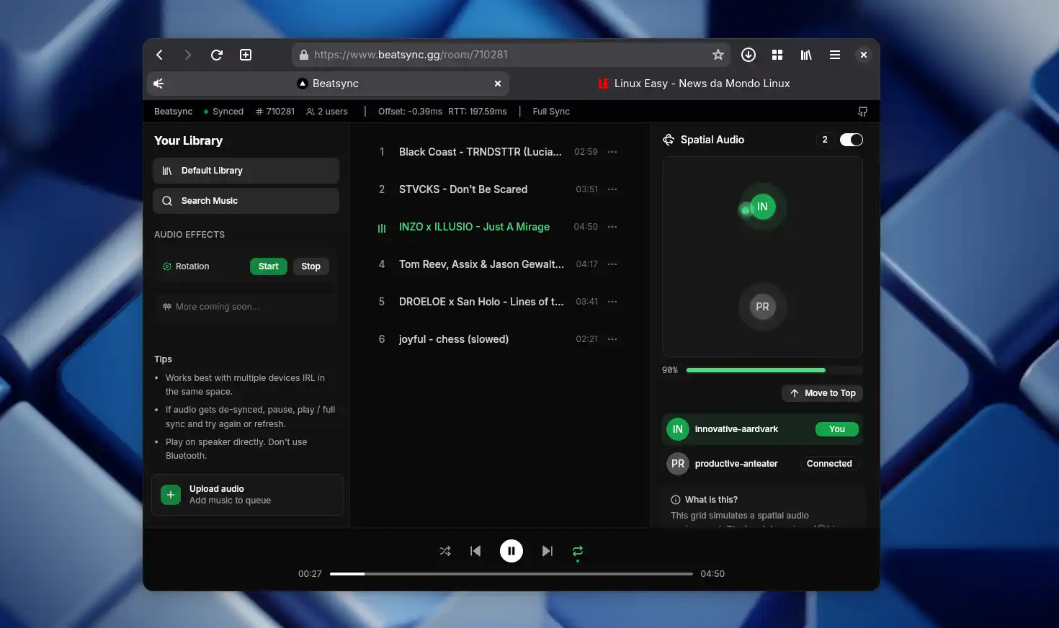
Task: Open the Firefox hamburger menu
Action: 835,55
